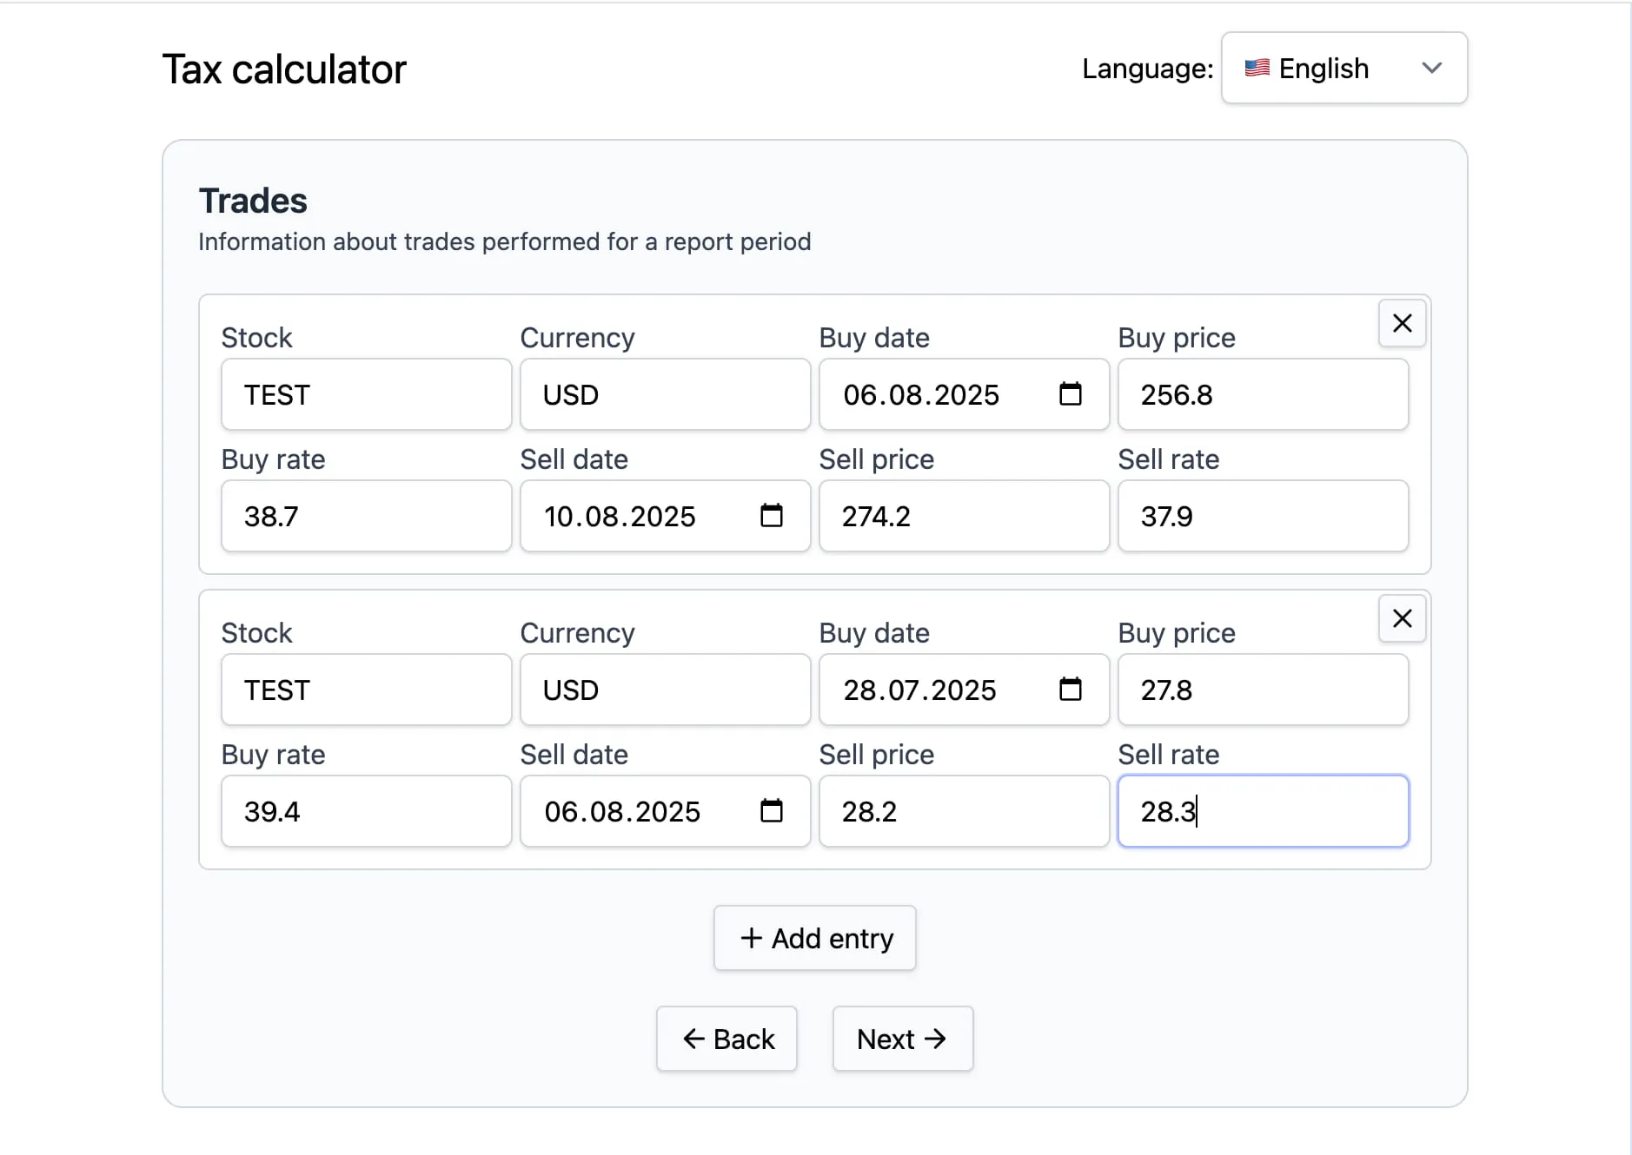The width and height of the screenshot is (1632, 1155).
Task: Open the calendar picker for first trade's Sell date
Action: coord(772,516)
